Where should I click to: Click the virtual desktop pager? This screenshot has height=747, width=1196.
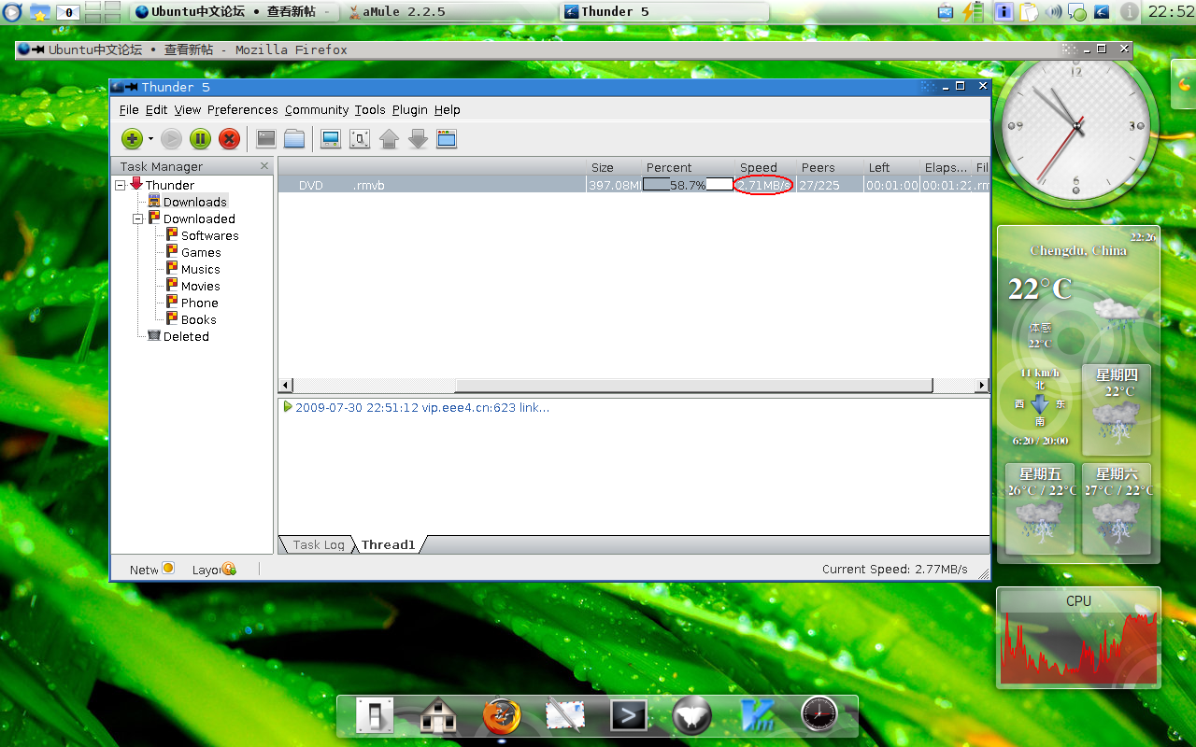point(103,12)
